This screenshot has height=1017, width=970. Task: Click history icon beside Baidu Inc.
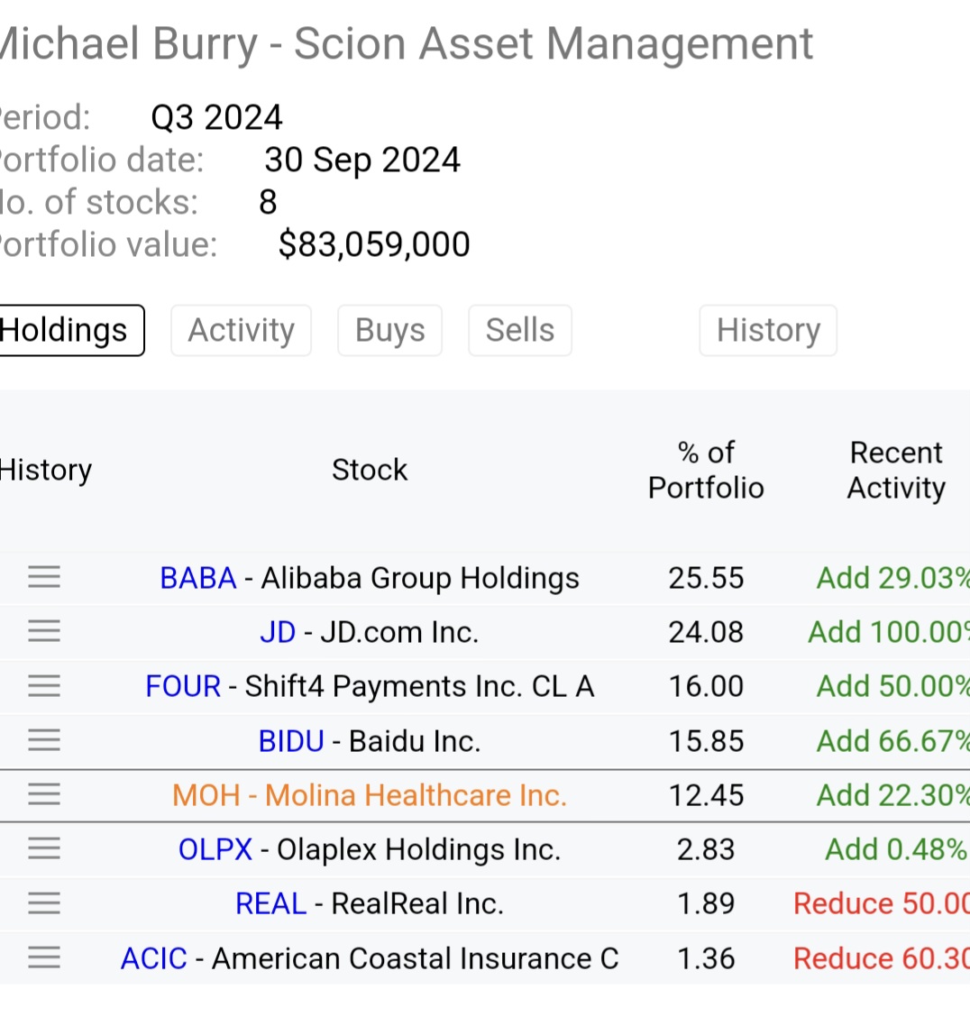44,740
